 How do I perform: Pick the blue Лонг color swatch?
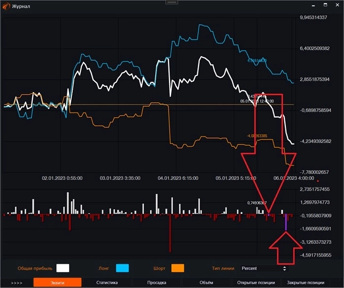(x=122, y=268)
